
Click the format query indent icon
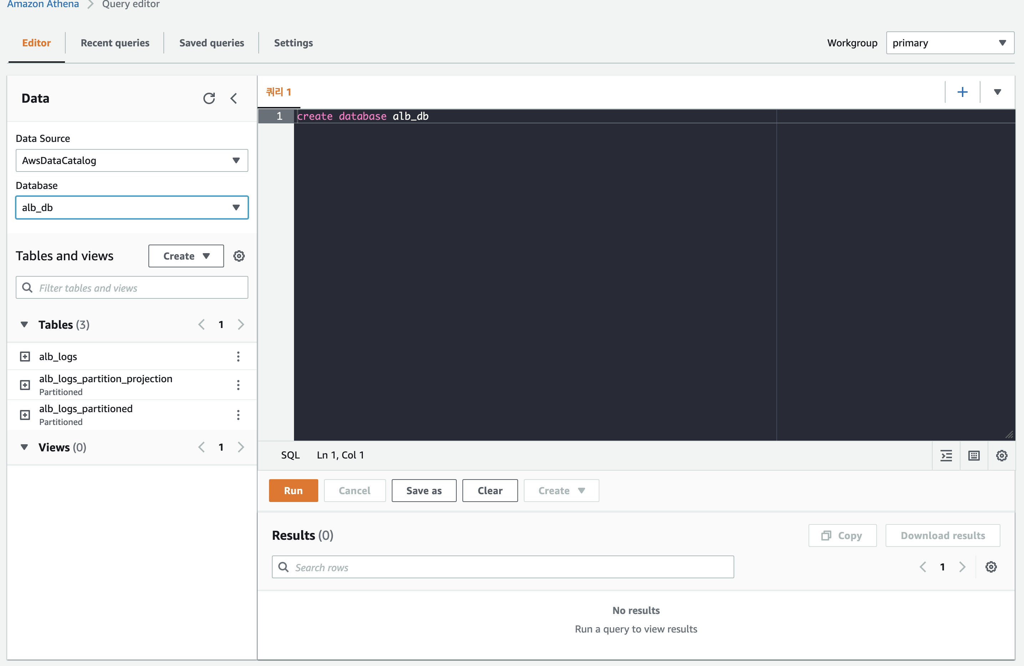tap(946, 456)
